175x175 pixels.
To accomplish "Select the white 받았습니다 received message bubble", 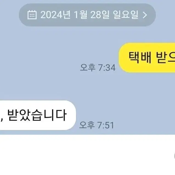I will tap(38, 115).
